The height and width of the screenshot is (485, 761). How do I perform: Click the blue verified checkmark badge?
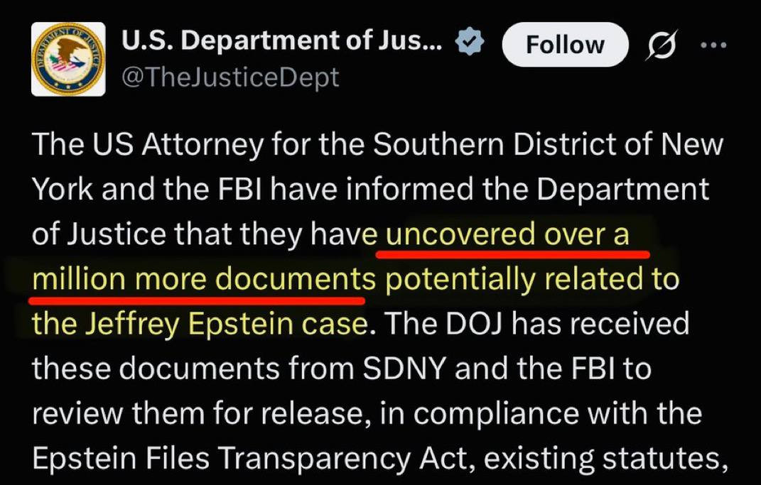(x=470, y=44)
